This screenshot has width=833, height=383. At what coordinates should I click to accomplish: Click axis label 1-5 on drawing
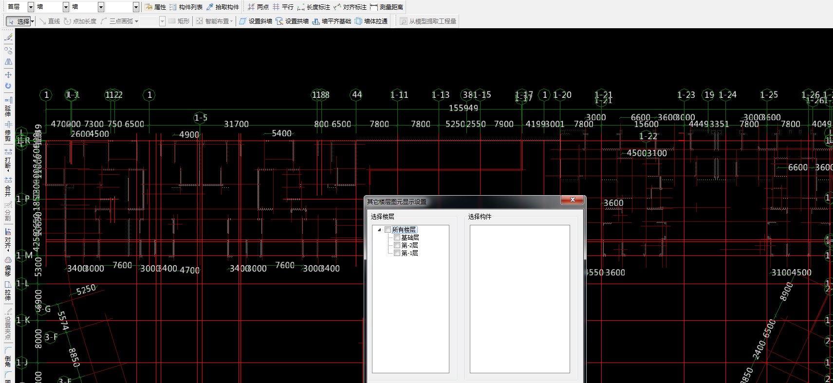(201, 118)
